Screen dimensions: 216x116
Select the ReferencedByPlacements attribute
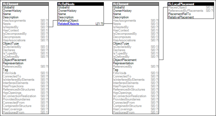pos(186,11)
